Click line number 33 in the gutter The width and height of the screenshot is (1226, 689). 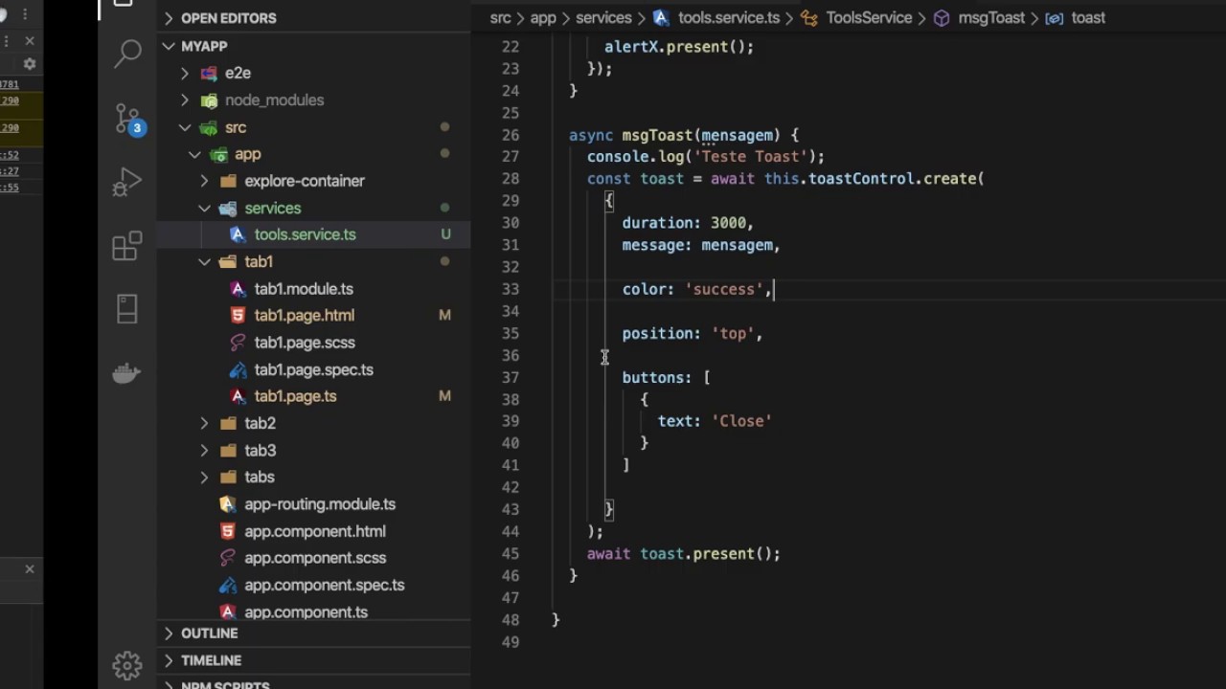pos(510,289)
